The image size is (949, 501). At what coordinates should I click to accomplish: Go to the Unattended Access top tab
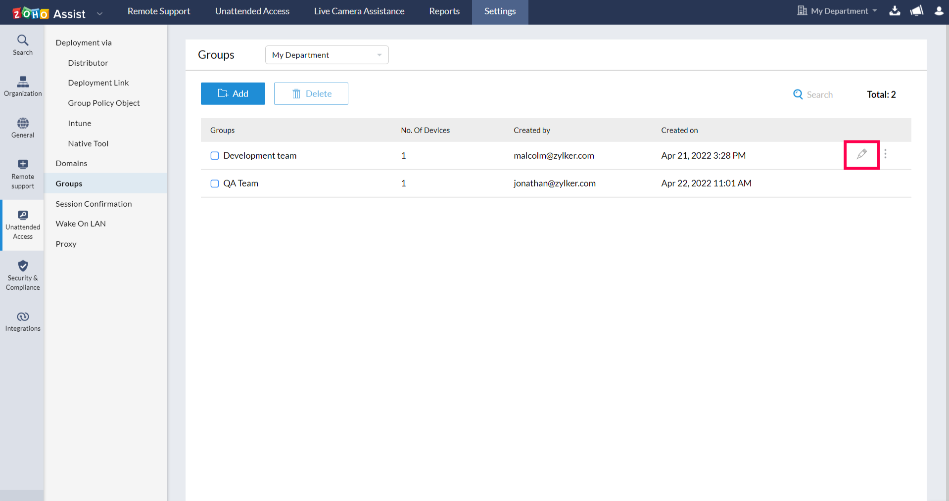[x=252, y=11]
